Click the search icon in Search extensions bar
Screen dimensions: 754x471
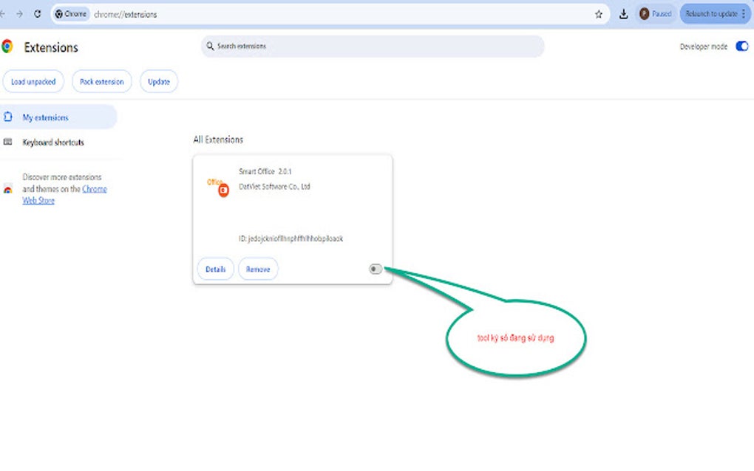click(210, 46)
